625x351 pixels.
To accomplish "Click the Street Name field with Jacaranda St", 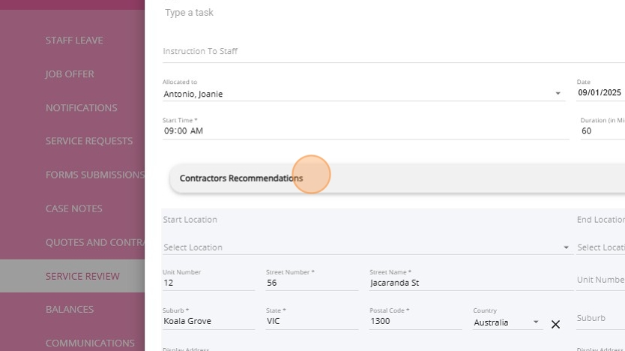I will tap(468, 283).
